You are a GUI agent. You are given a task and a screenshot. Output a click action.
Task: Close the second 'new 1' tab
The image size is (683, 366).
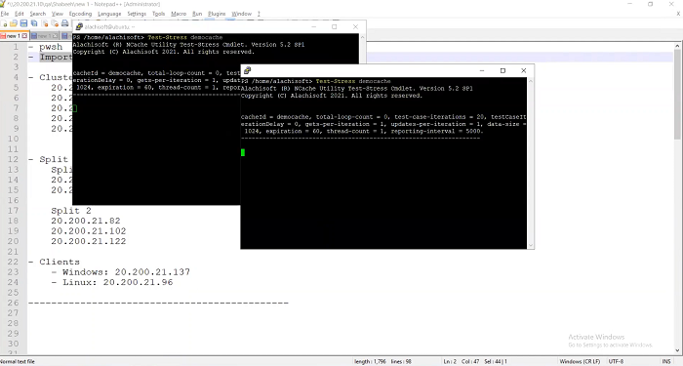(56, 36)
